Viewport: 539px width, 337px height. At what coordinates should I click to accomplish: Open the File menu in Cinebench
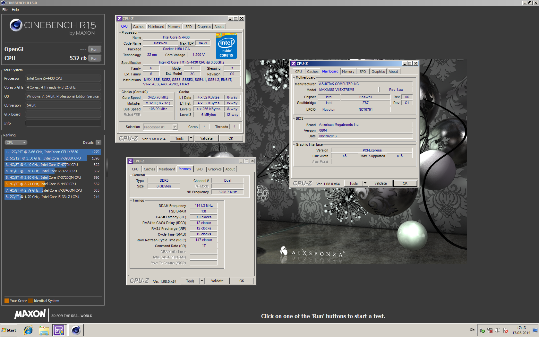(x=5, y=10)
